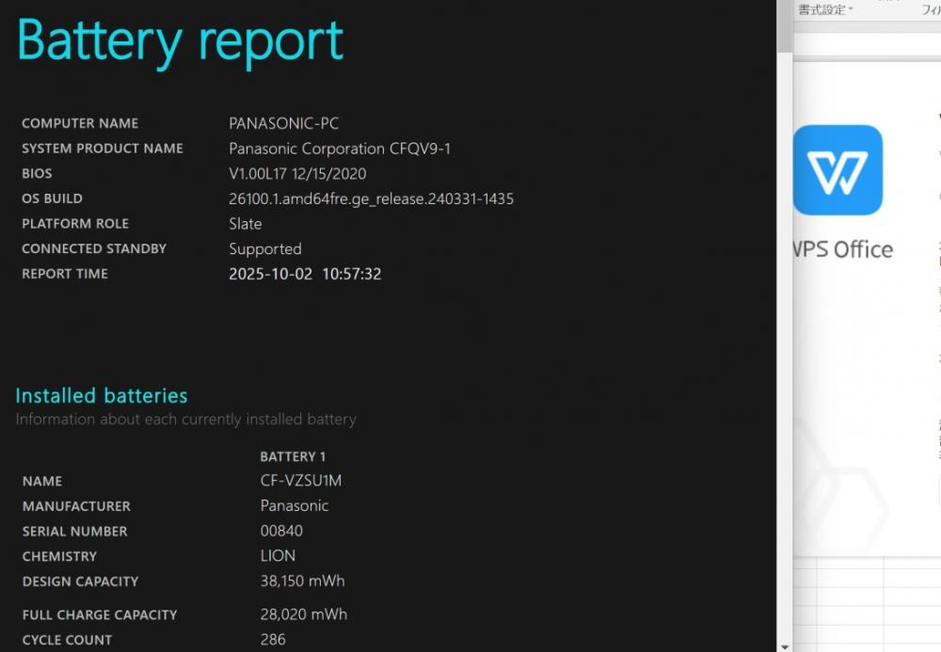941x652 pixels.
Task: Click the REPORT TIME label
Action: pyautogui.click(x=65, y=274)
